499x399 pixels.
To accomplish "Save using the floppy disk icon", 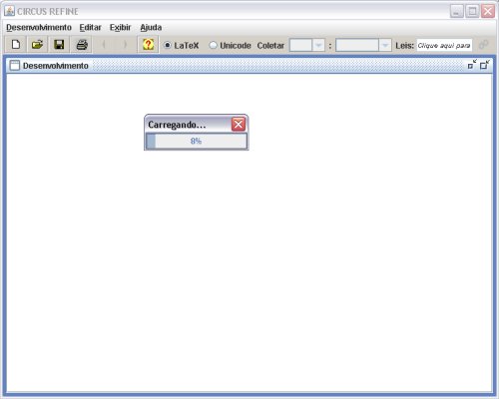I will click(59, 45).
